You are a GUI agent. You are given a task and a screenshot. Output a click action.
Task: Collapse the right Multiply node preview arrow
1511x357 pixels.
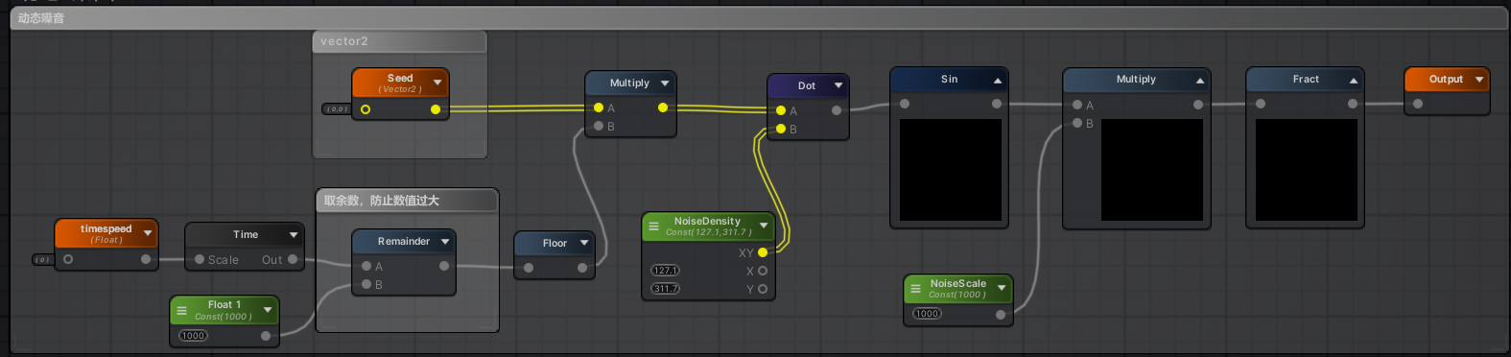(x=1200, y=81)
